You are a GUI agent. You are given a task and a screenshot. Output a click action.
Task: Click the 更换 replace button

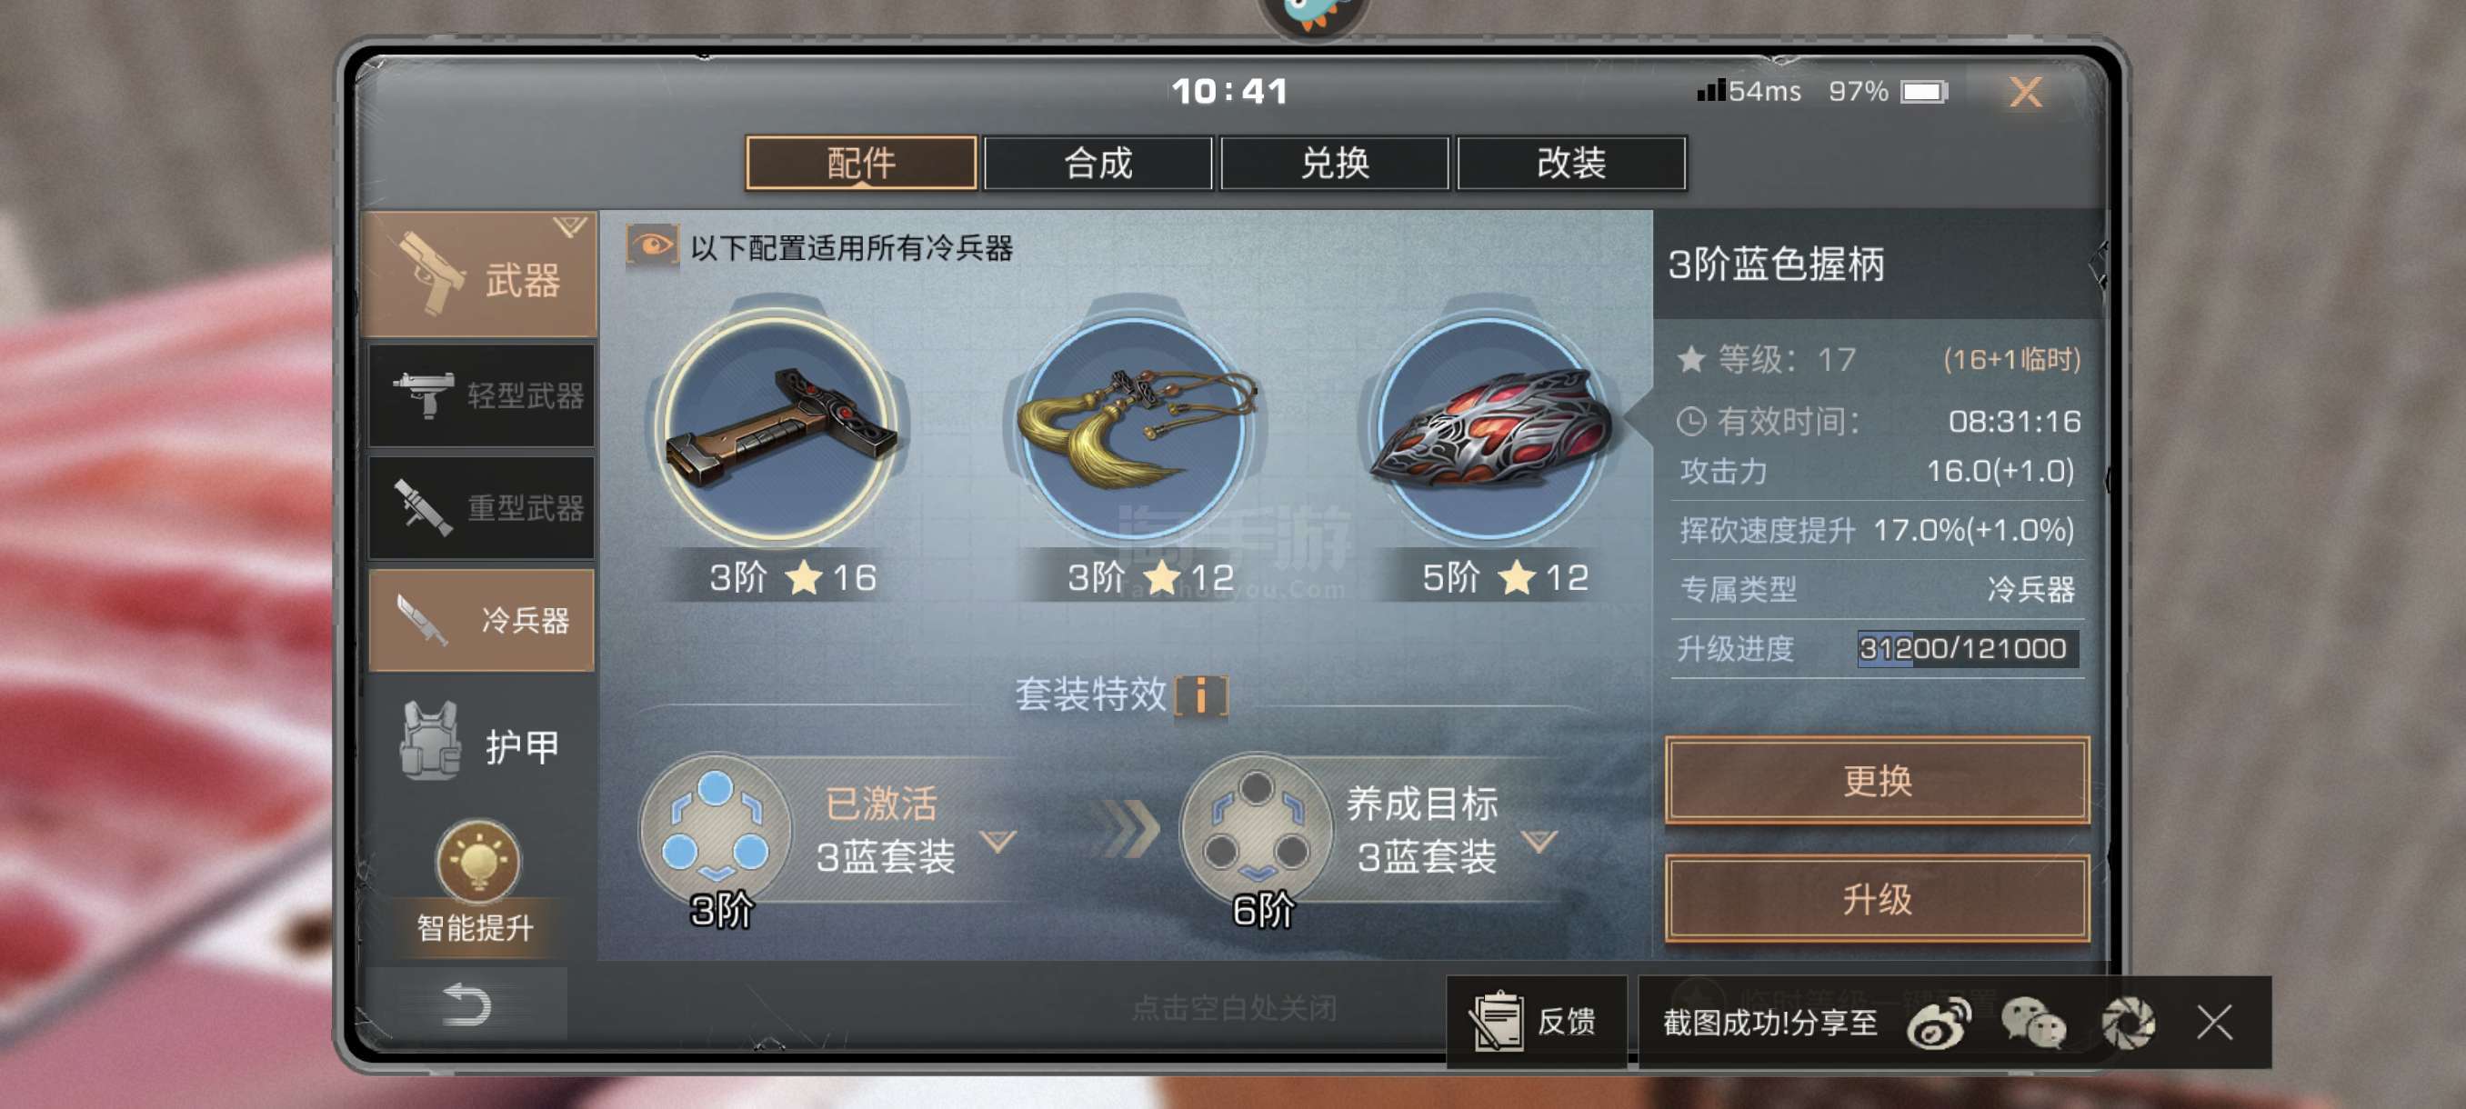click(x=1876, y=781)
